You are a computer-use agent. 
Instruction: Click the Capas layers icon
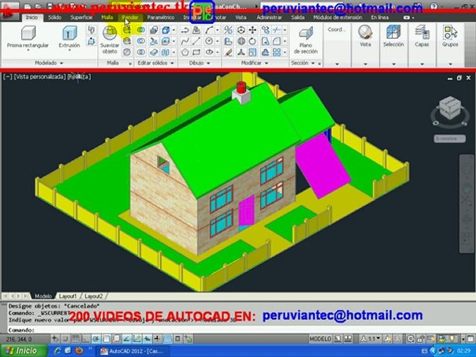pyautogui.click(x=421, y=32)
